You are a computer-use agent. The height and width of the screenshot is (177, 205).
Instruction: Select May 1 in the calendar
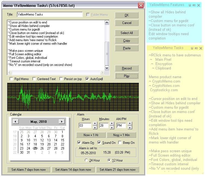[x=62, y=132]
